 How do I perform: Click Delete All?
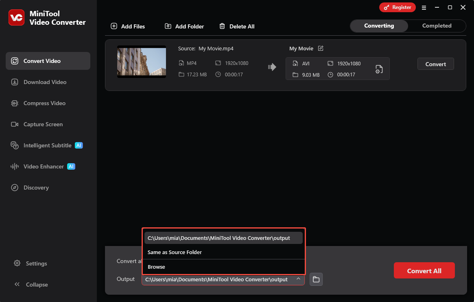(237, 26)
